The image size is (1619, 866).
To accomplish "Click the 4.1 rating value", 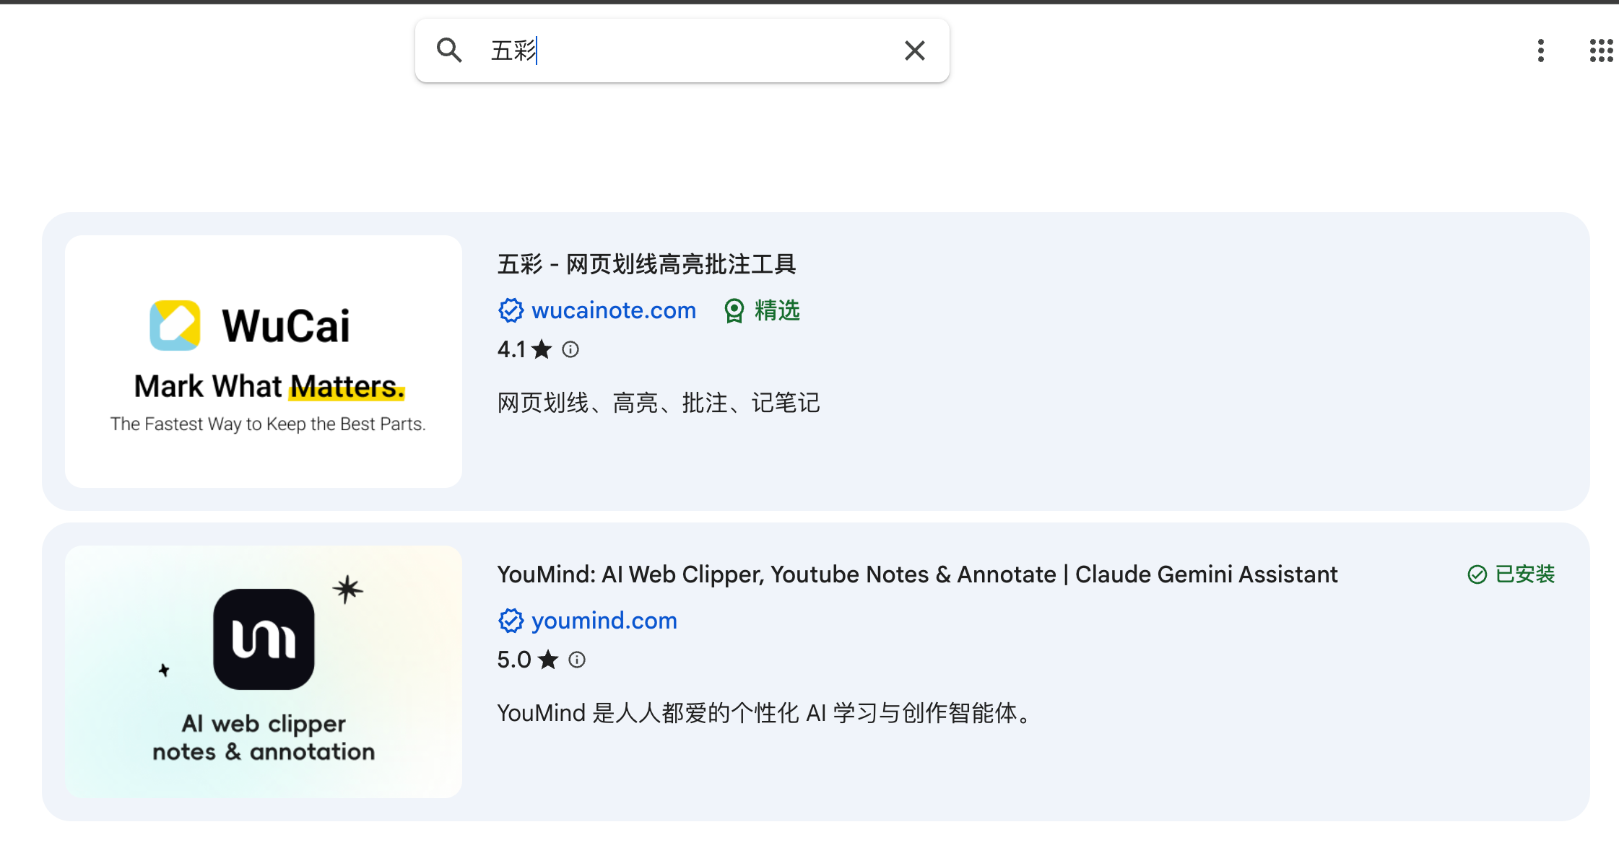I will tap(511, 349).
